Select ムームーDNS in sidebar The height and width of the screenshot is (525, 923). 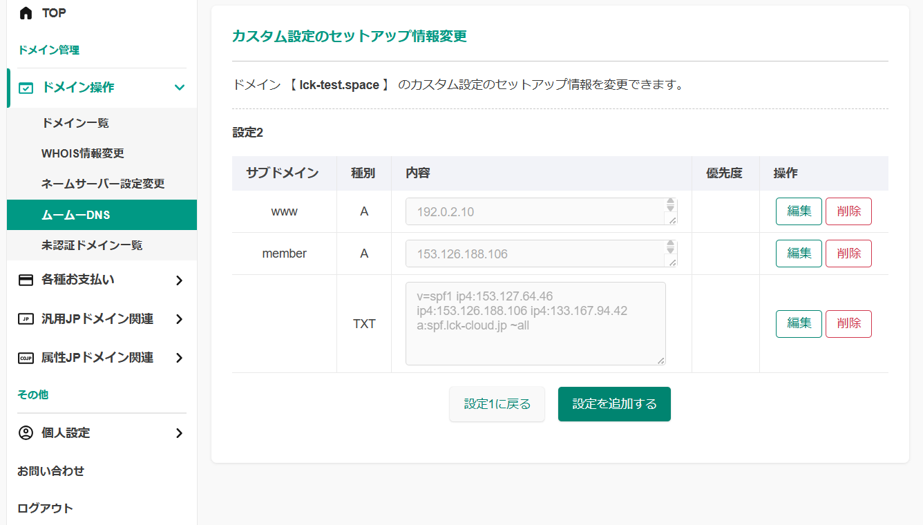click(102, 215)
